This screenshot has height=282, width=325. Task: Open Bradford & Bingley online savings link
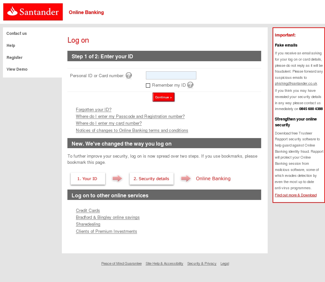(108, 217)
